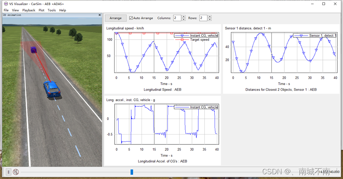Open the Plot menu
Image resolution: width=343 pixels, height=179 pixels.
[x=41, y=10]
